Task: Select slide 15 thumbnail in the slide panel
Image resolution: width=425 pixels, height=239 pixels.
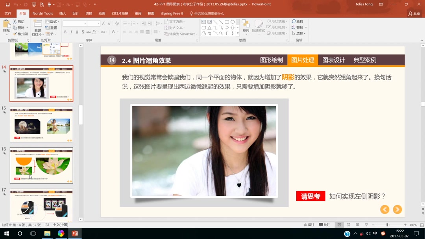Action: coord(41,124)
